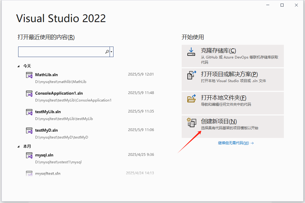Click the testMyLib.sln solution icon

point(29,112)
